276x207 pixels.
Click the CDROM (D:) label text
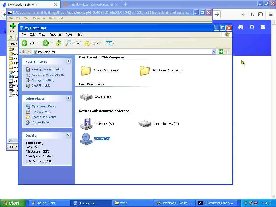point(102,139)
